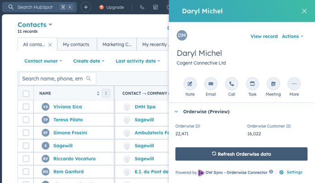Viewport: 315px width, 183px height.
Task: Click the Upgrade button label
Action: [115, 7]
